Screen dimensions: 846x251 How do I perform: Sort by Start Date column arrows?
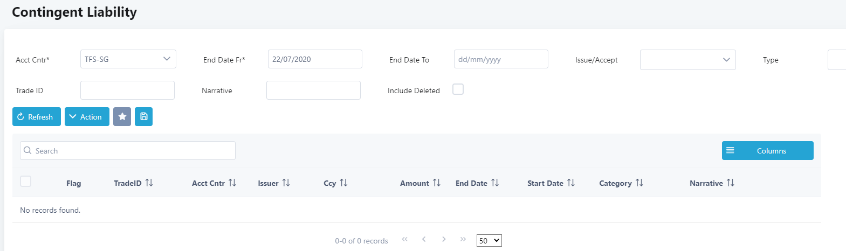pos(570,183)
